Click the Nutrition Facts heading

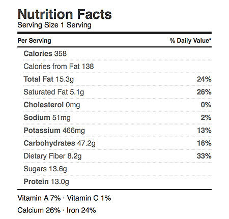pos(65,14)
